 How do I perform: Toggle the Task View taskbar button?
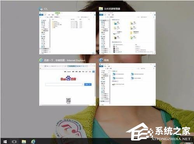[x=14, y=142]
